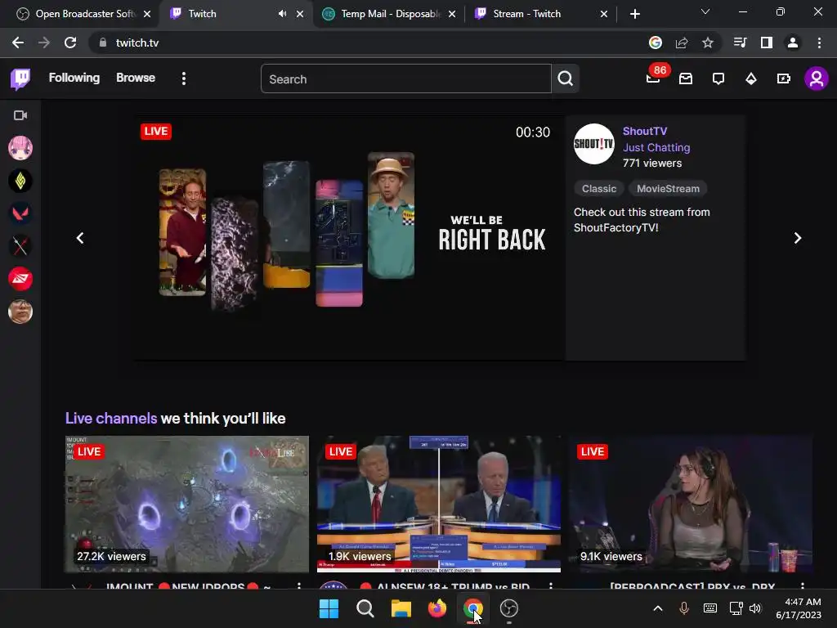Reload the twitch.tv page
This screenshot has height=628, width=837.
point(70,43)
